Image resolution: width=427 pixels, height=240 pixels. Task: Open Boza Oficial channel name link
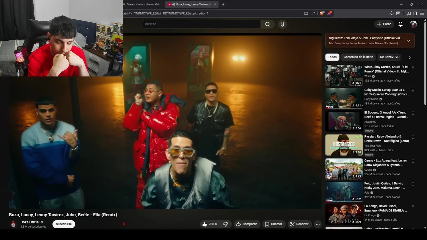30,222
